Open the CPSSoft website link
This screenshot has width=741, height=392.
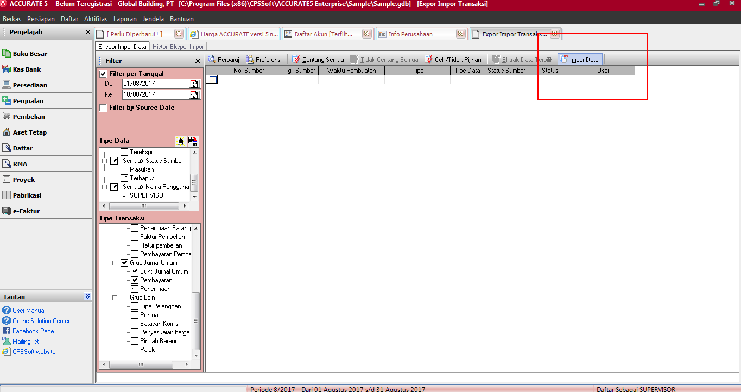click(x=34, y=352)
